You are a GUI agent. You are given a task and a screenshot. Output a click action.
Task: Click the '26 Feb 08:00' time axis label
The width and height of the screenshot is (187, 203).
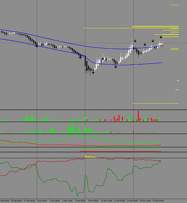17,201
